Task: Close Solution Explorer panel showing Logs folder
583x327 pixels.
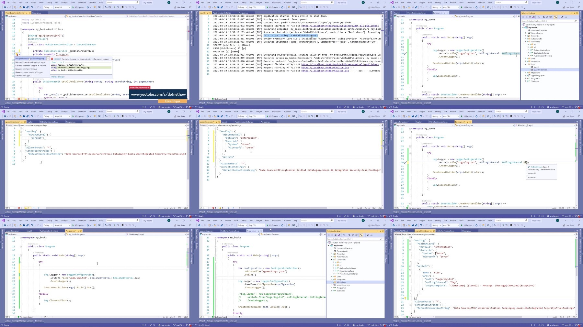Action: [577, 13]
